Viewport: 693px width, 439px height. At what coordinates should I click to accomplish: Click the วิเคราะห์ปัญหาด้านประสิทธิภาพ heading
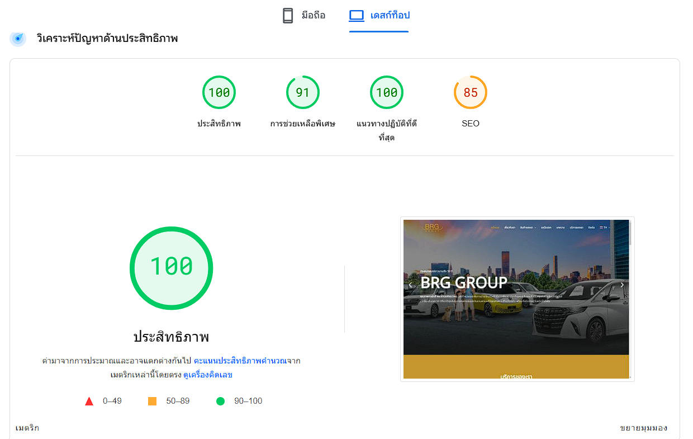tap(107, 39)
